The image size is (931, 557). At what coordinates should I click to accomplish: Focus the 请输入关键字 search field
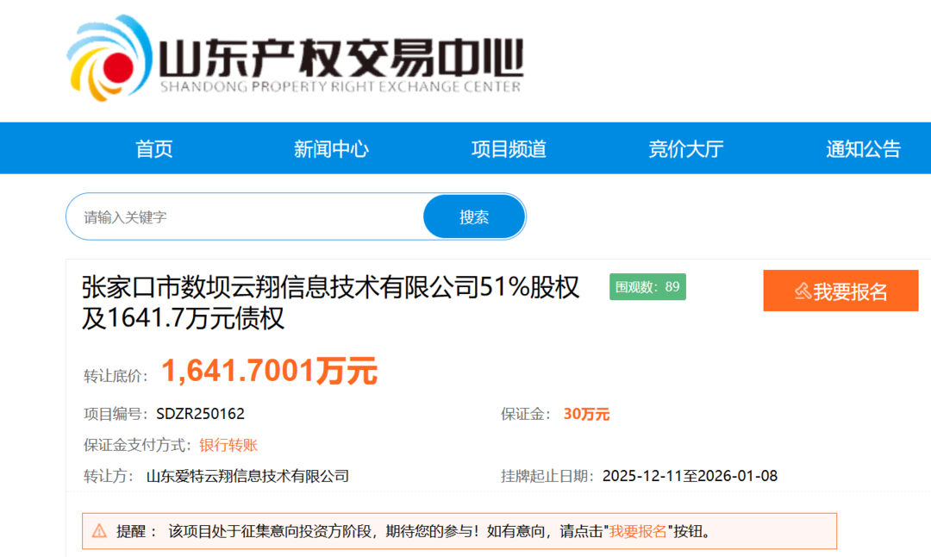[x=246, y=217]
